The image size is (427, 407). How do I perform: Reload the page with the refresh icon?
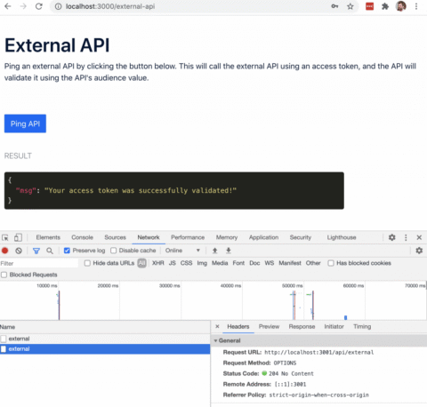pyautogui.click(x=39, y=6)
